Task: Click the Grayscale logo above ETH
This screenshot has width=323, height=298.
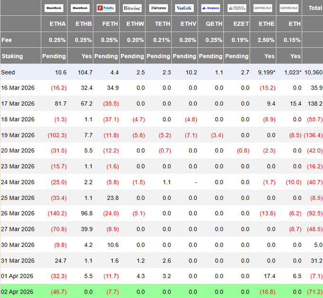Action: pyautogui.click(x=289, y=8)
